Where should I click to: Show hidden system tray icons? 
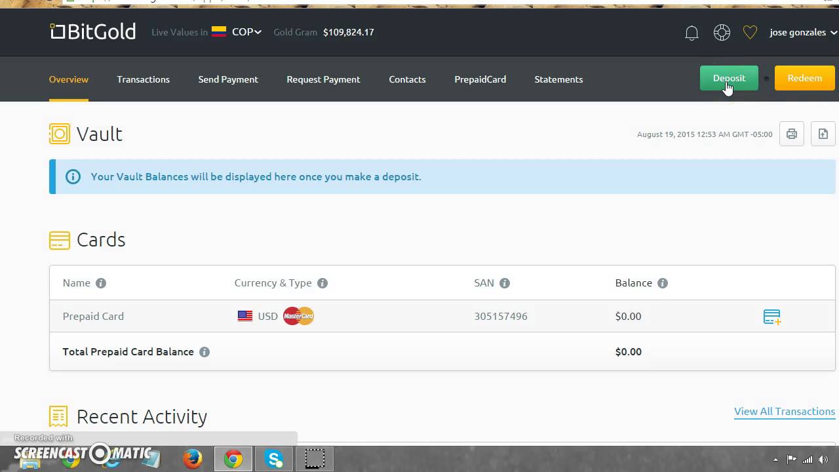[x=775, y=460]
